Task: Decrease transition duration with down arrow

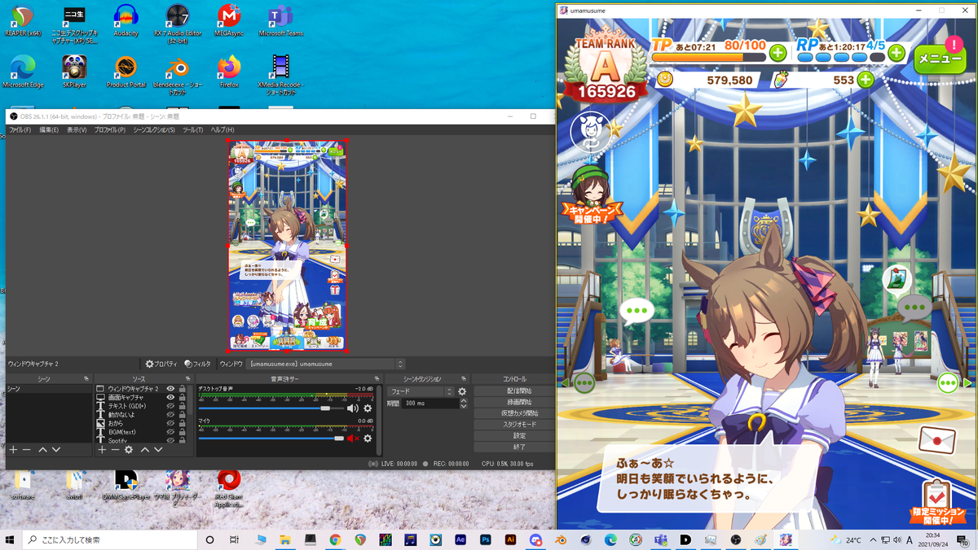Action: point(464,405)
